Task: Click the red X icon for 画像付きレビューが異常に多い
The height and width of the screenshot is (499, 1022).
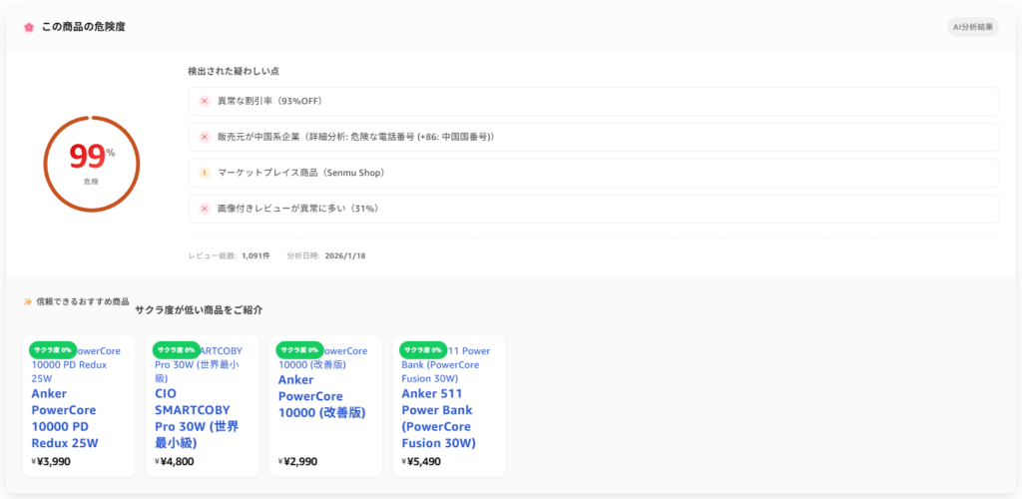Action: 204,209
